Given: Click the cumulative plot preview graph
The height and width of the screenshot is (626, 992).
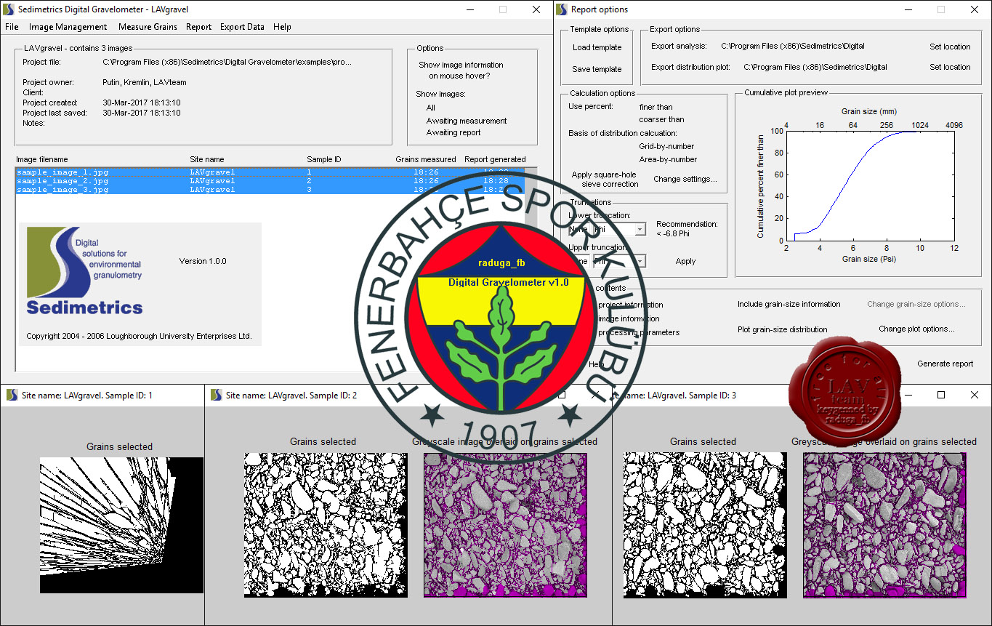Looking at the screenshot, I should [x=870, y=185].
